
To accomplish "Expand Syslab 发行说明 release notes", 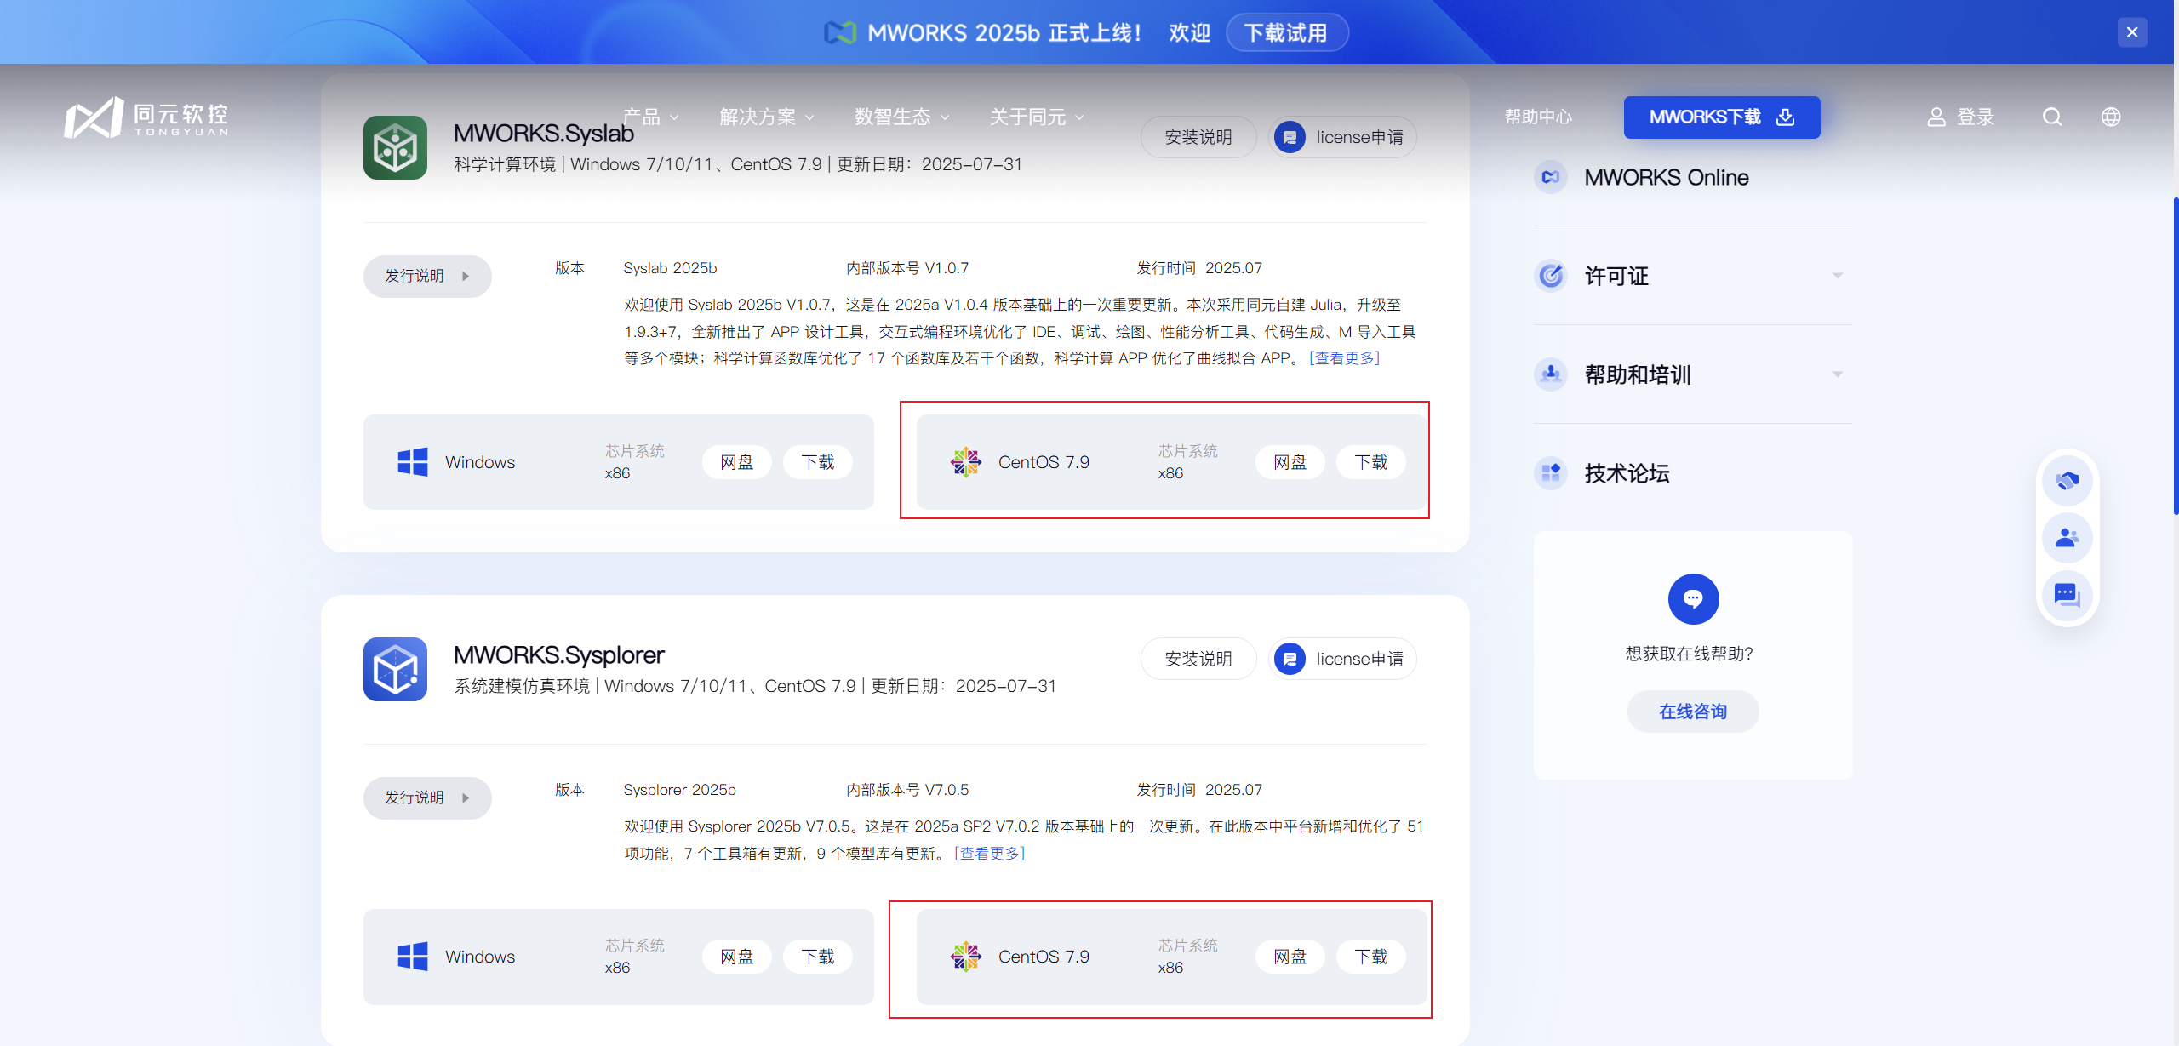I will [x=427, y=276].
